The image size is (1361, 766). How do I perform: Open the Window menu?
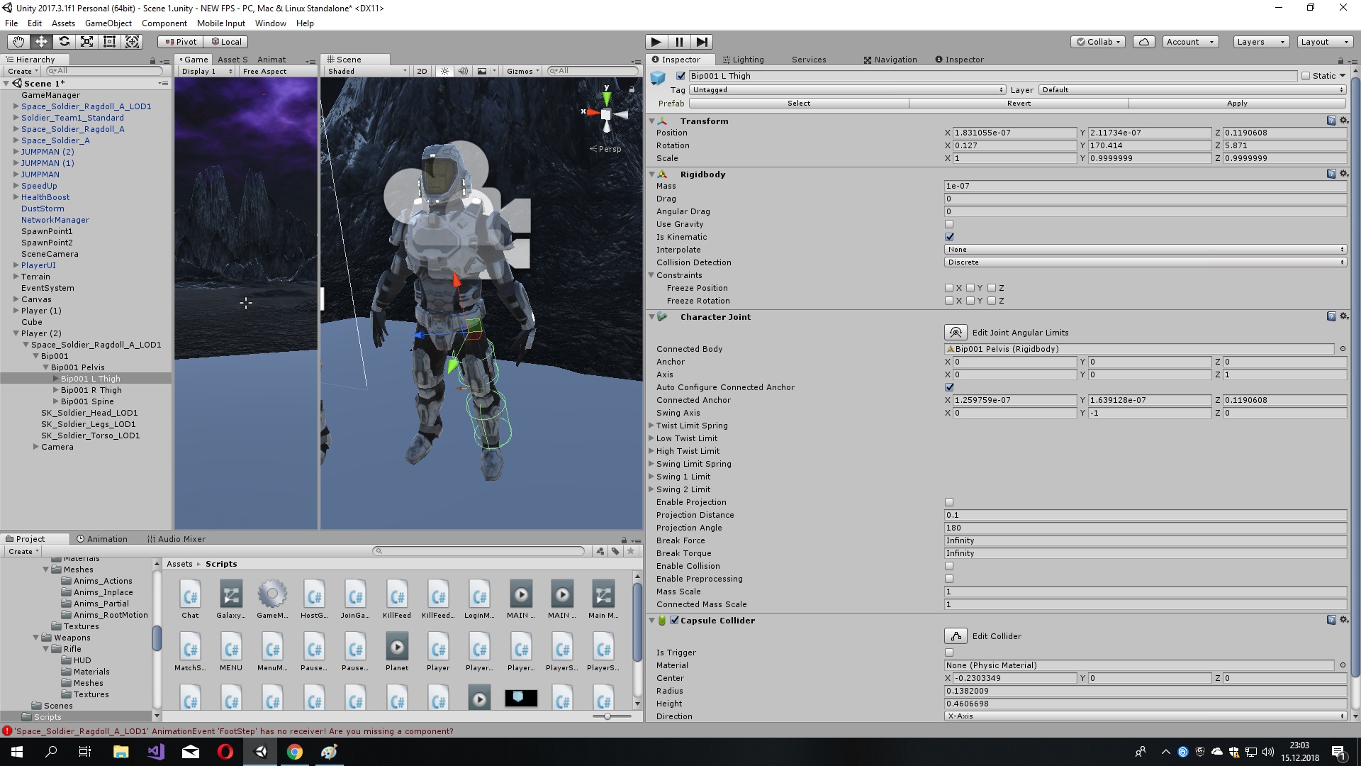[271, 23]
